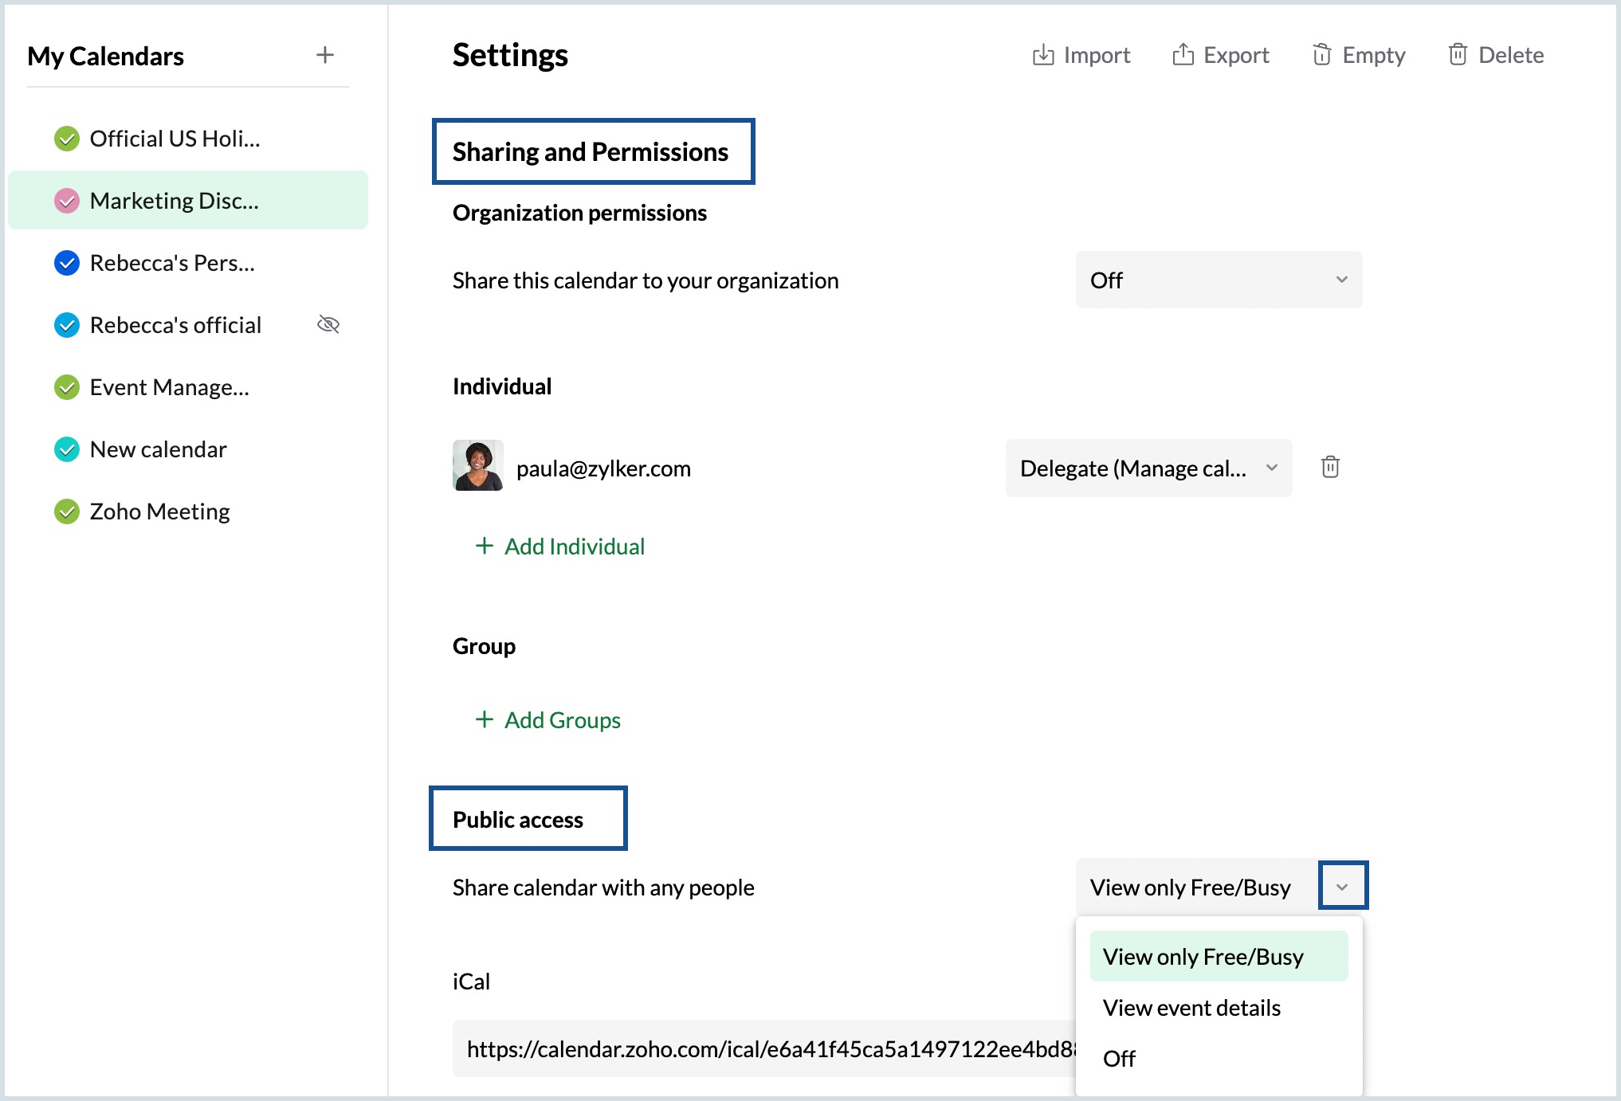Uncheck the Official US Holidays calendar checkmark
The height and width of the screenshot is (1101, 1621).
(x=67, y=139)
